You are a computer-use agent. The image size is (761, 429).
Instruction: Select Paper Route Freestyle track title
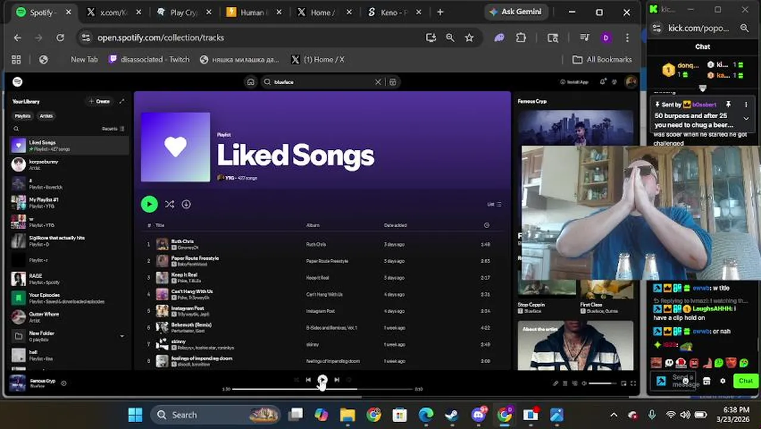click(x=195, y=258)
